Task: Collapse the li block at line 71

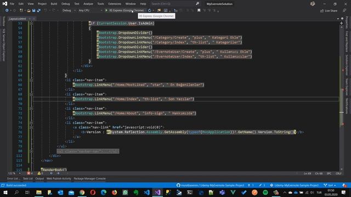Action: (31, 108)
